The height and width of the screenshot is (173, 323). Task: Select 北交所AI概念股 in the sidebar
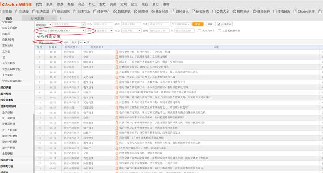[x=11, y=69]
